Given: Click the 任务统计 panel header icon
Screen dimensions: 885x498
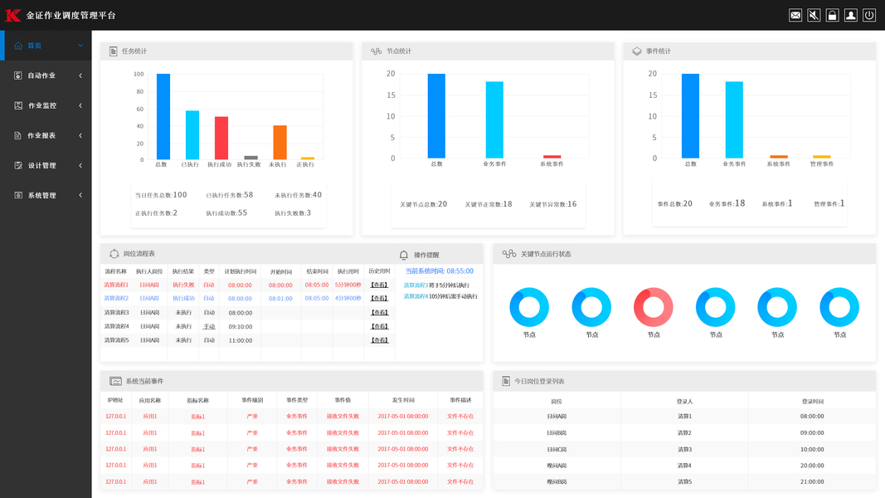Looking at the screenshot, I should [113, 51].
